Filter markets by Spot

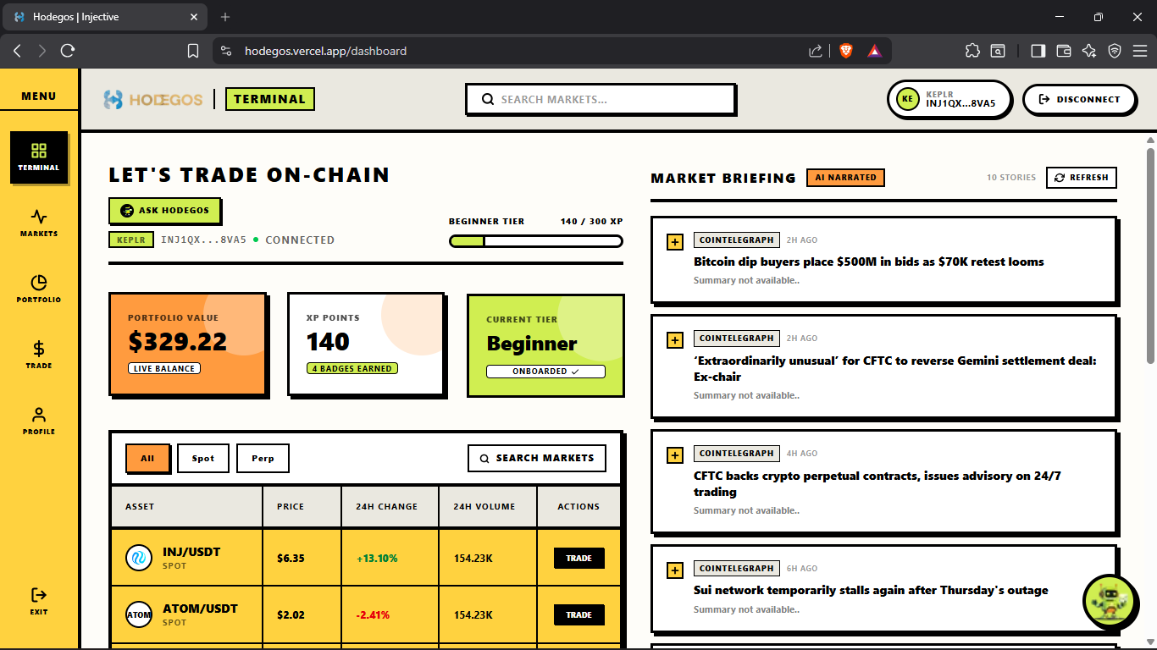(203, 458)
